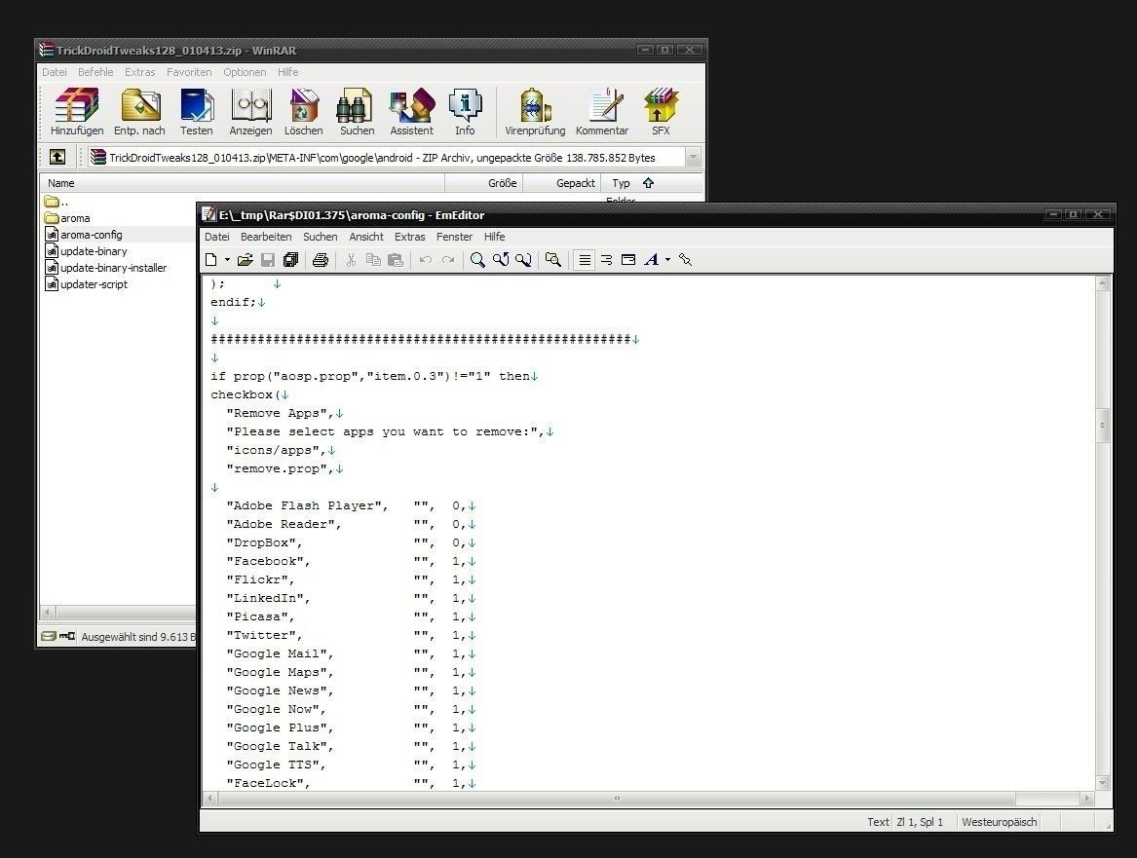Click the Undo arrow icon
Viewport: 1137px width, 858px height.
[x=426, y=260]
